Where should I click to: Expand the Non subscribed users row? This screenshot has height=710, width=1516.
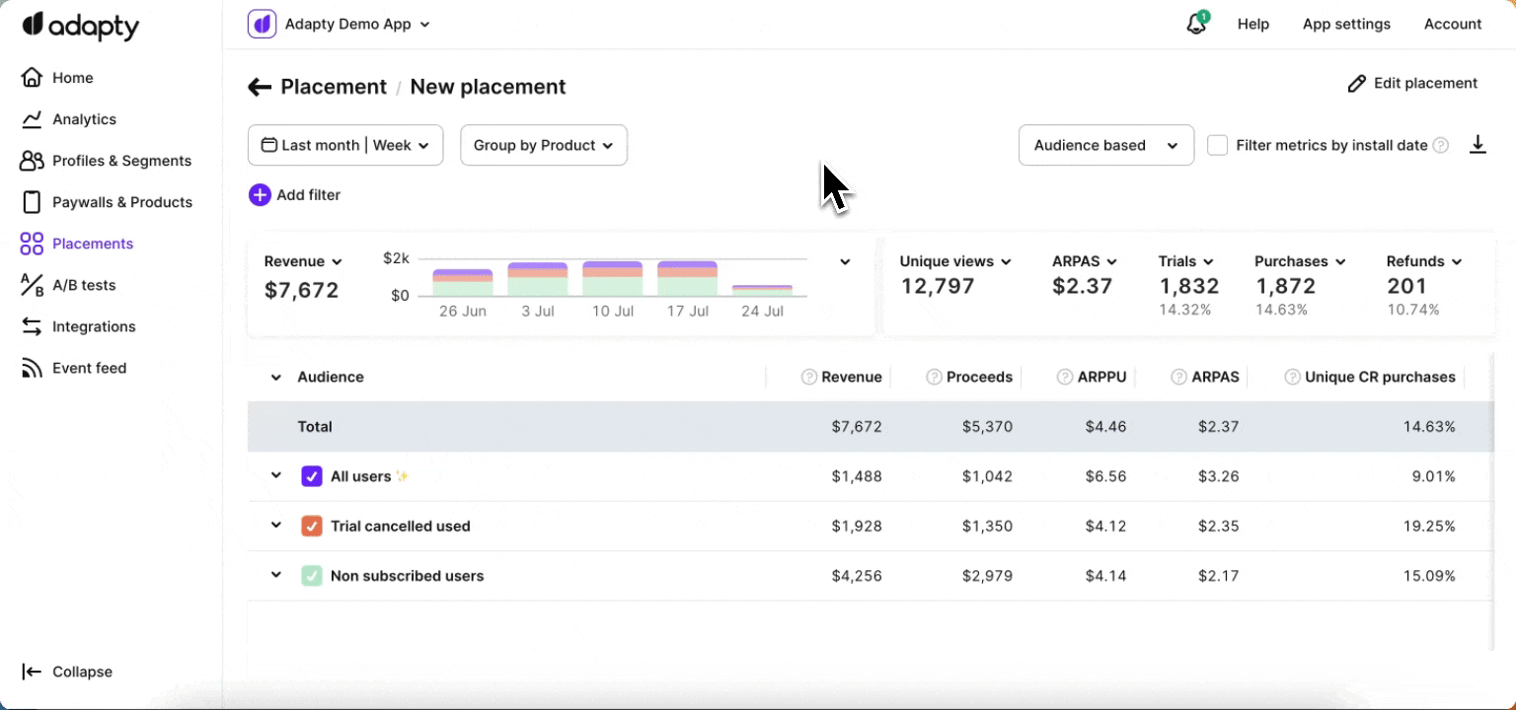[x=276, y=575]
